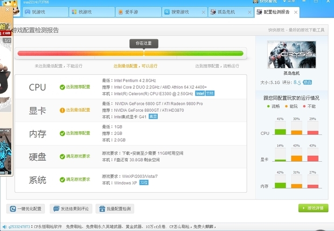Click the magnifier icon on 搜索游戏 tab
The height and width of the screenshot is (231, 334).
tap(167, 12)
